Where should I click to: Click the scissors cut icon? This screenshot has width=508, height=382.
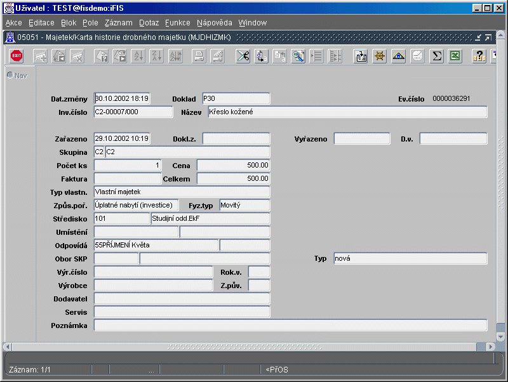point(243,56)
